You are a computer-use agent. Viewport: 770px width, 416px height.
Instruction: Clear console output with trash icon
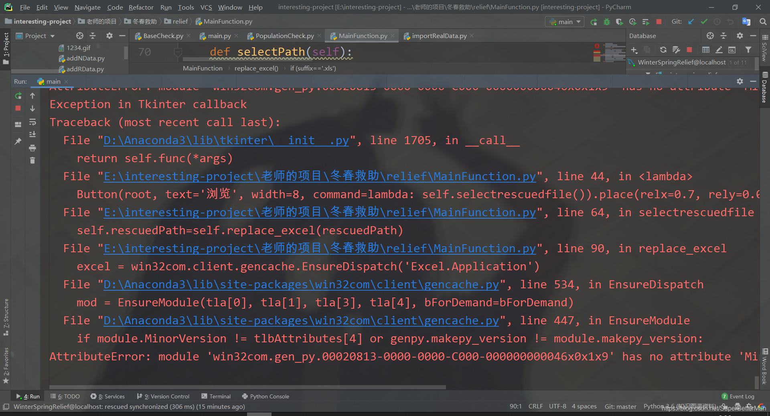[32, 161]
